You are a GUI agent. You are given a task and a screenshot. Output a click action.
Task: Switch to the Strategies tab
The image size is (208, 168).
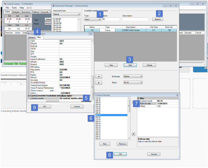coord(16,12)
